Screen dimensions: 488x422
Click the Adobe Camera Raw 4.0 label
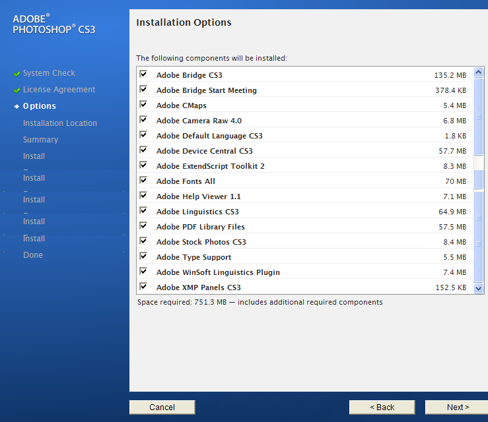(x=199, y=121)
